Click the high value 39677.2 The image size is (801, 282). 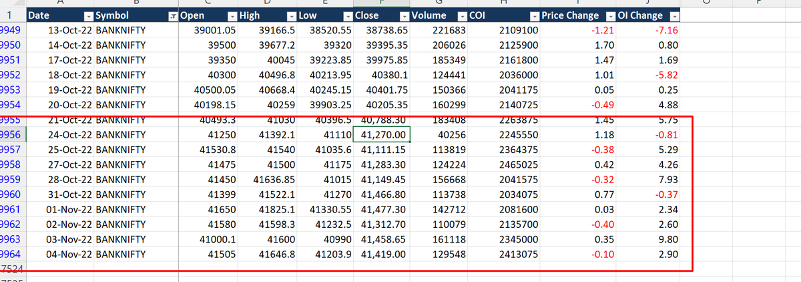pos(276,45)
